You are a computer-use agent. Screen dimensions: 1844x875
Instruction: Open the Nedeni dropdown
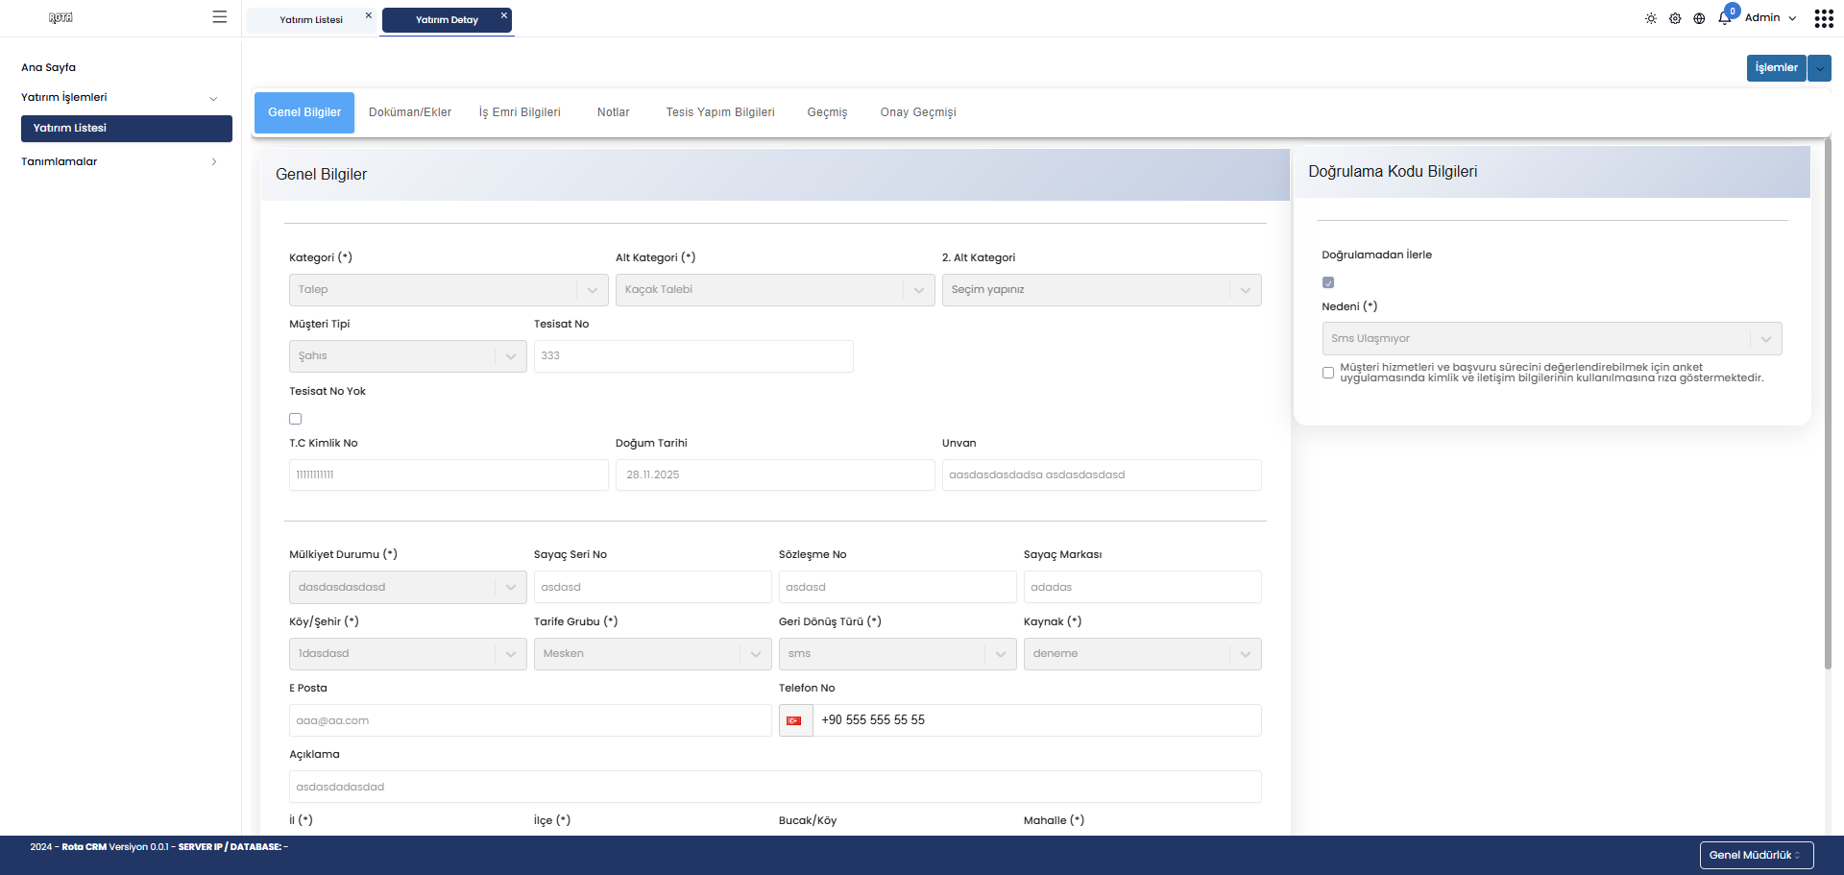point(1552,338)
